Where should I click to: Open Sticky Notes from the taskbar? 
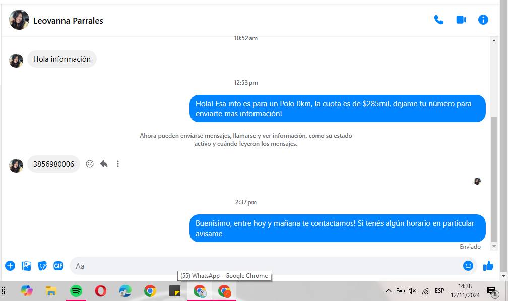175,291
